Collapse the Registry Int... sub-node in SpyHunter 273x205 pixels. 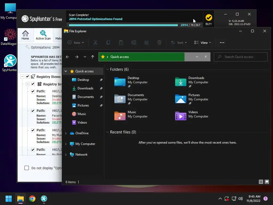click(x=27, y=84)
